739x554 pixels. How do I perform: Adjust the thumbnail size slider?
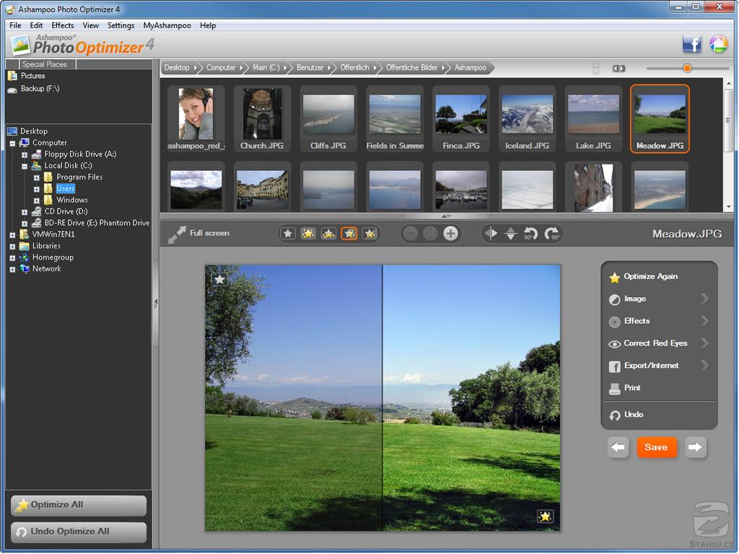[x=687, y=68]
